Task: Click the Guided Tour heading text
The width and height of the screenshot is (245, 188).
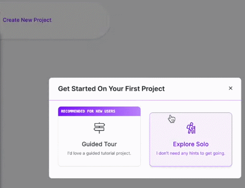Action: 99,144
